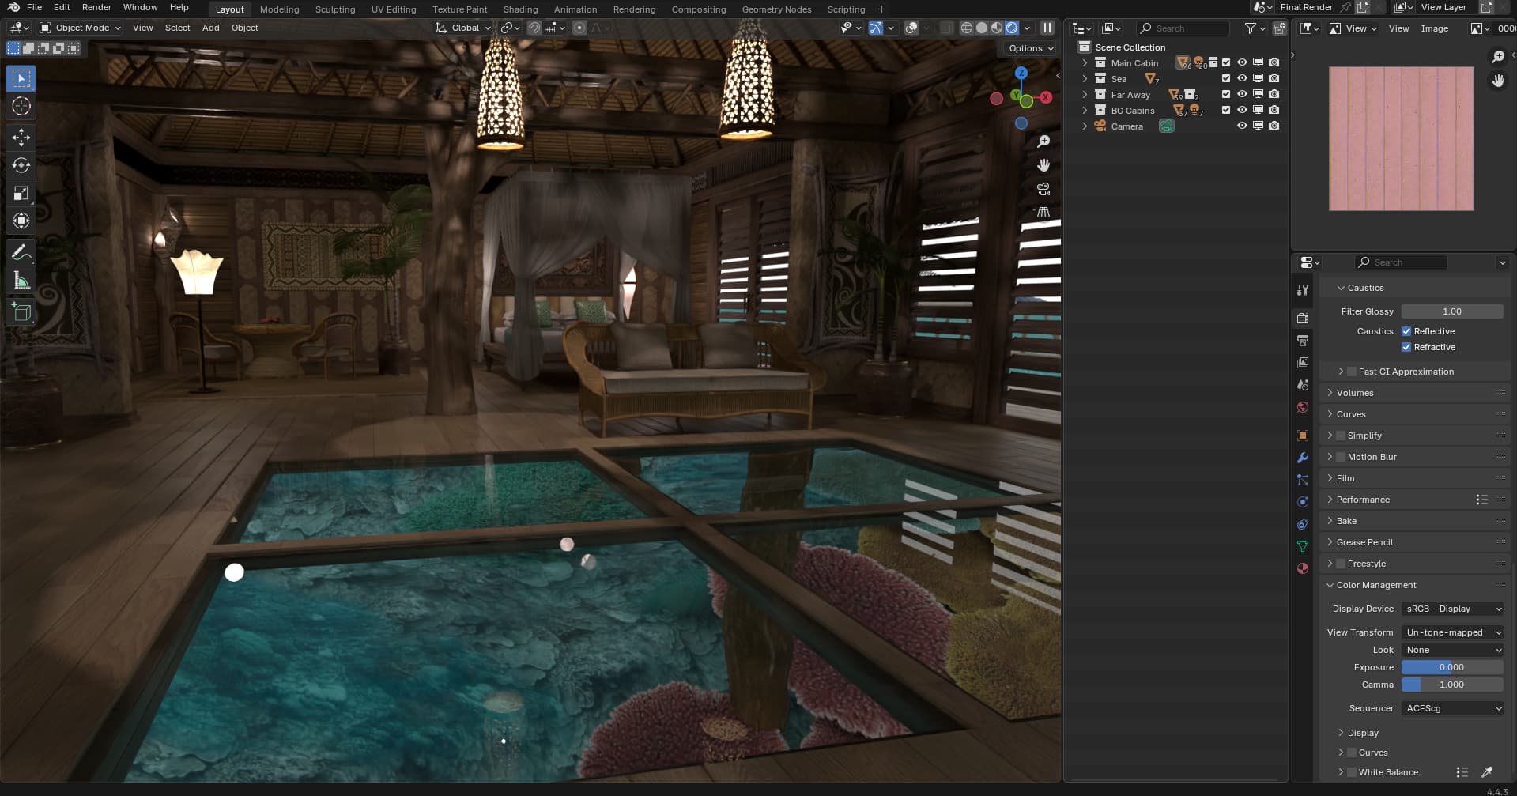Open the Object properties tab
The width and height of the screenshot is (1517, 796).
[x=1303, y=436]
